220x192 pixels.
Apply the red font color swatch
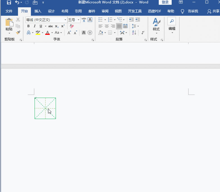tap(47, 33)
